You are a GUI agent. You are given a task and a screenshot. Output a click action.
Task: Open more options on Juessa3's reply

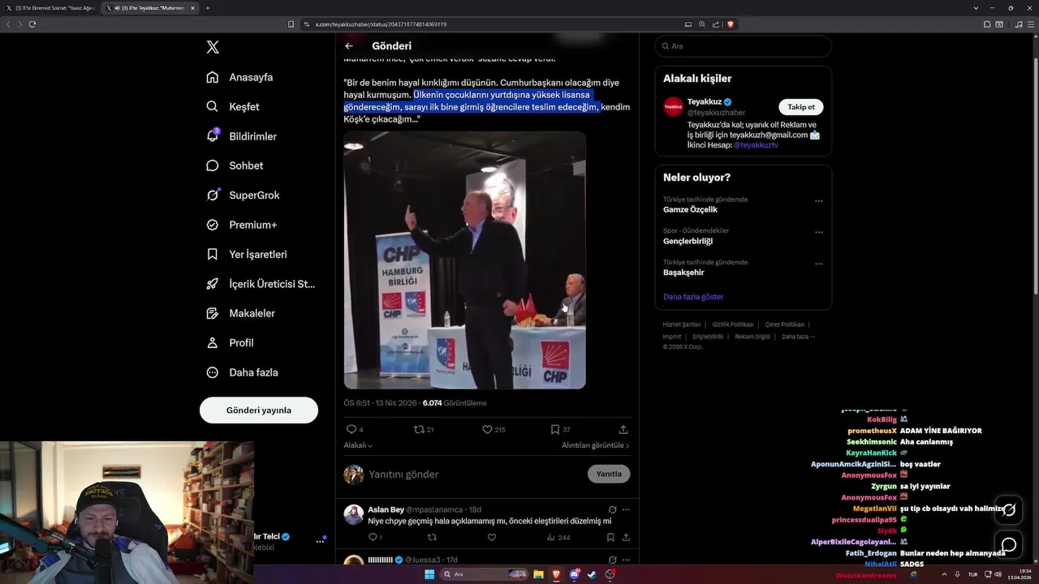pos(626,559)
